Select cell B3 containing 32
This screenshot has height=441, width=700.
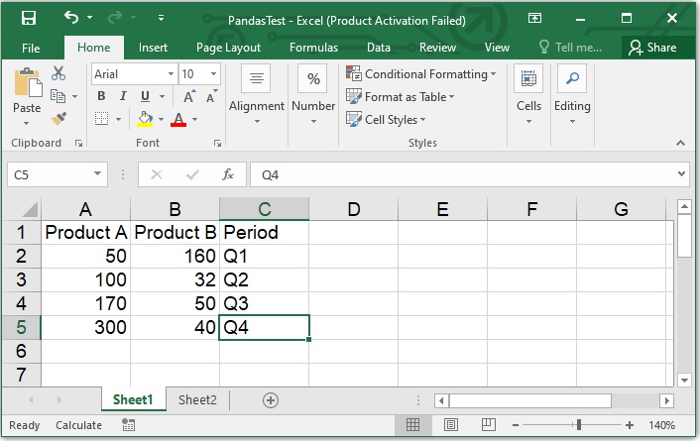click(x=175, y=279)
